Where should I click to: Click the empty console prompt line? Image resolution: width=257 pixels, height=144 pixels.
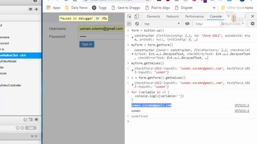click(191, 121)
